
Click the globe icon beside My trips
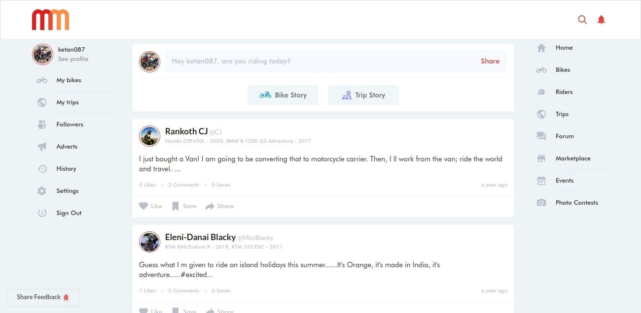point(42,102)
